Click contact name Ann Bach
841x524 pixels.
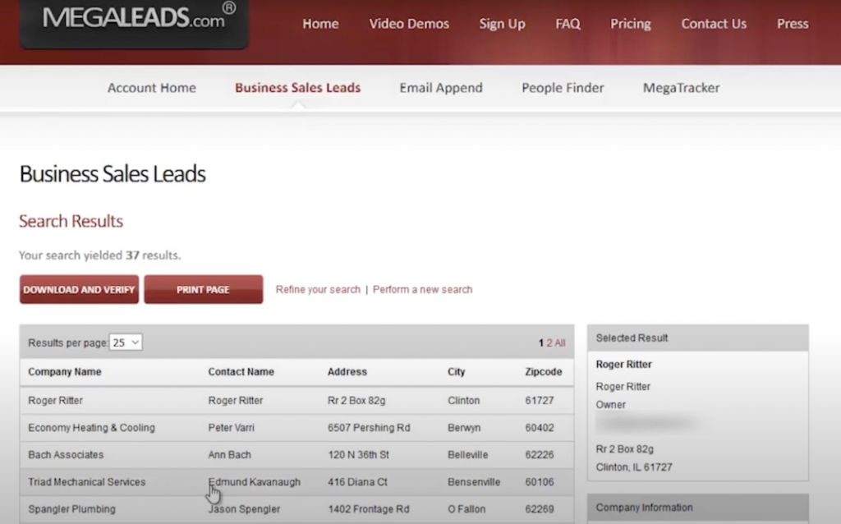click(x=230, y=455)
